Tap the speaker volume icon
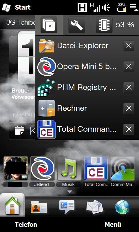Image resolution: width=139 pixels, height=232 pixels. click(106, 8)
